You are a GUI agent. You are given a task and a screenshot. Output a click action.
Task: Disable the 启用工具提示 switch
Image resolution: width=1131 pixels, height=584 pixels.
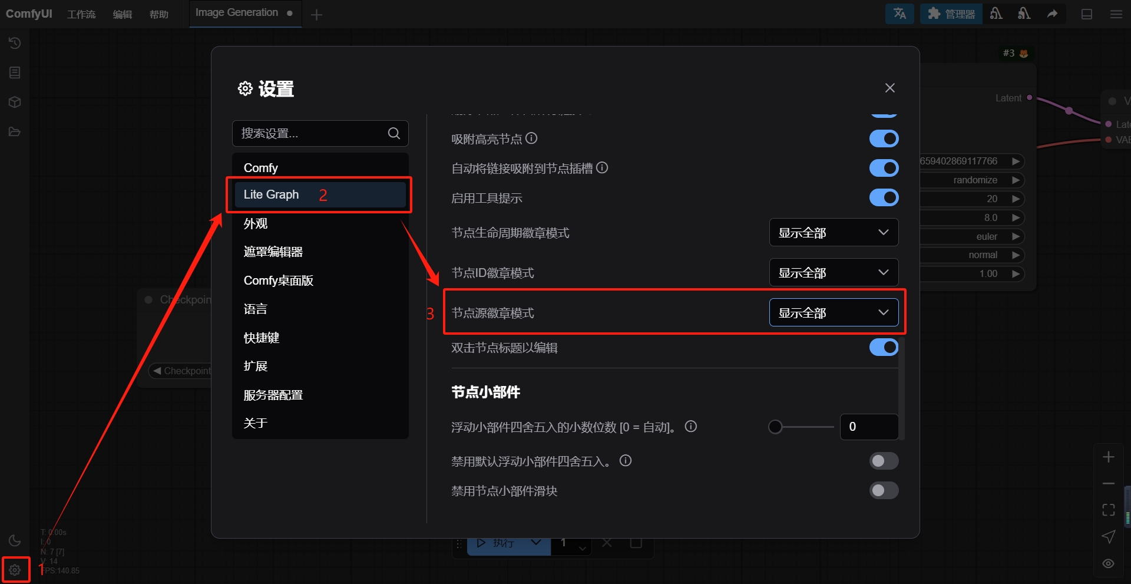[884, 197]
